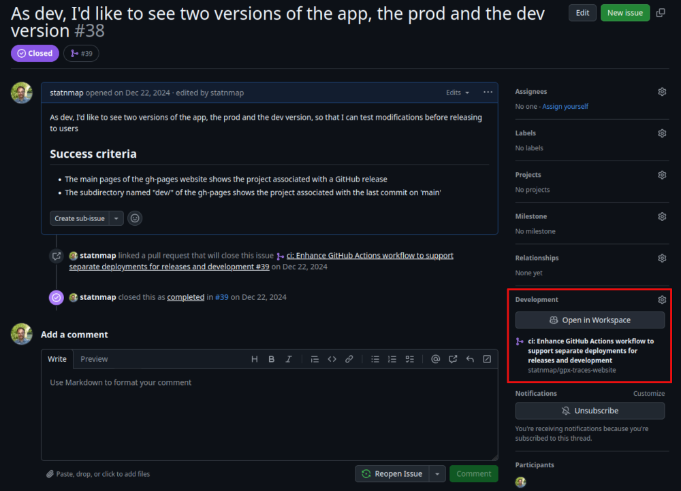The image size is (681, 491).
Task: Insert a saved reply arrow icon
Action: tap(470, 359)
